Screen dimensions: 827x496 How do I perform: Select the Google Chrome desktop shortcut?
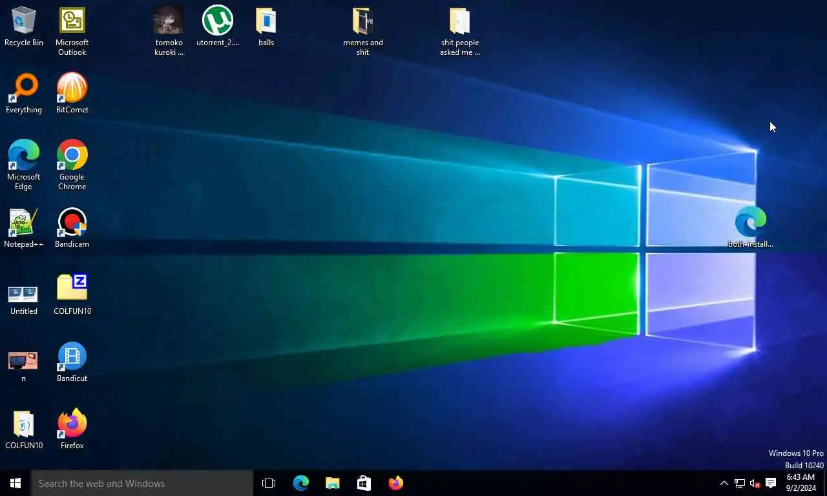tap(72, 165)
